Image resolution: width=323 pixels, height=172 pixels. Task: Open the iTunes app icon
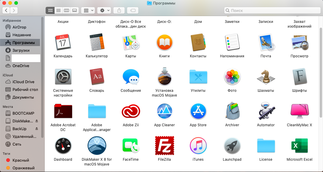coord(198,146)
